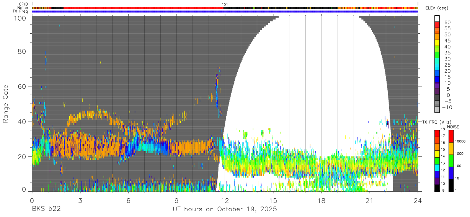Click the x-axis tick label '3'

coord(80,200)
